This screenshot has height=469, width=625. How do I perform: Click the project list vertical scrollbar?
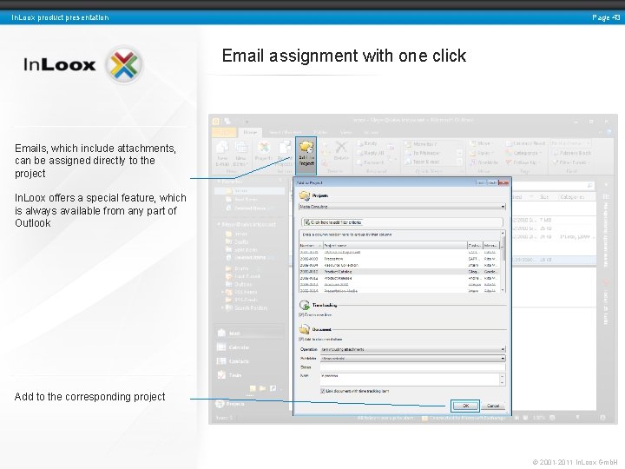click(x=503, y=261)
